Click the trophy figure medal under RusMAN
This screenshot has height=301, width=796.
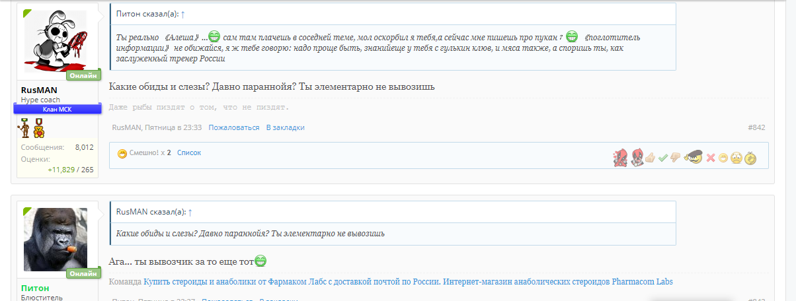[26, 127]
